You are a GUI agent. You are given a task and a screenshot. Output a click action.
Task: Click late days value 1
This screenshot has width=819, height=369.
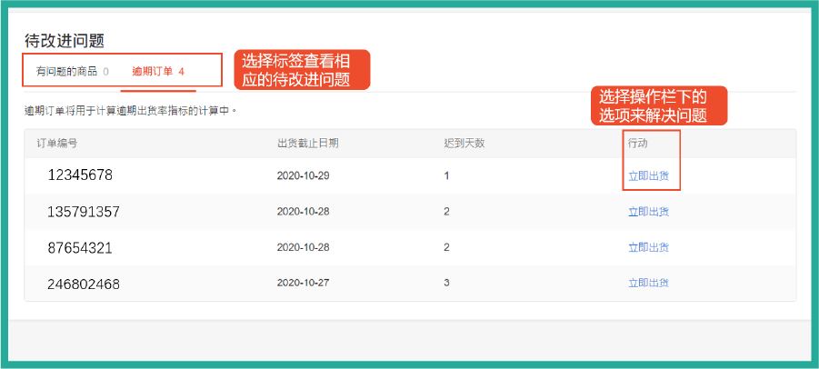click(446, 176)
